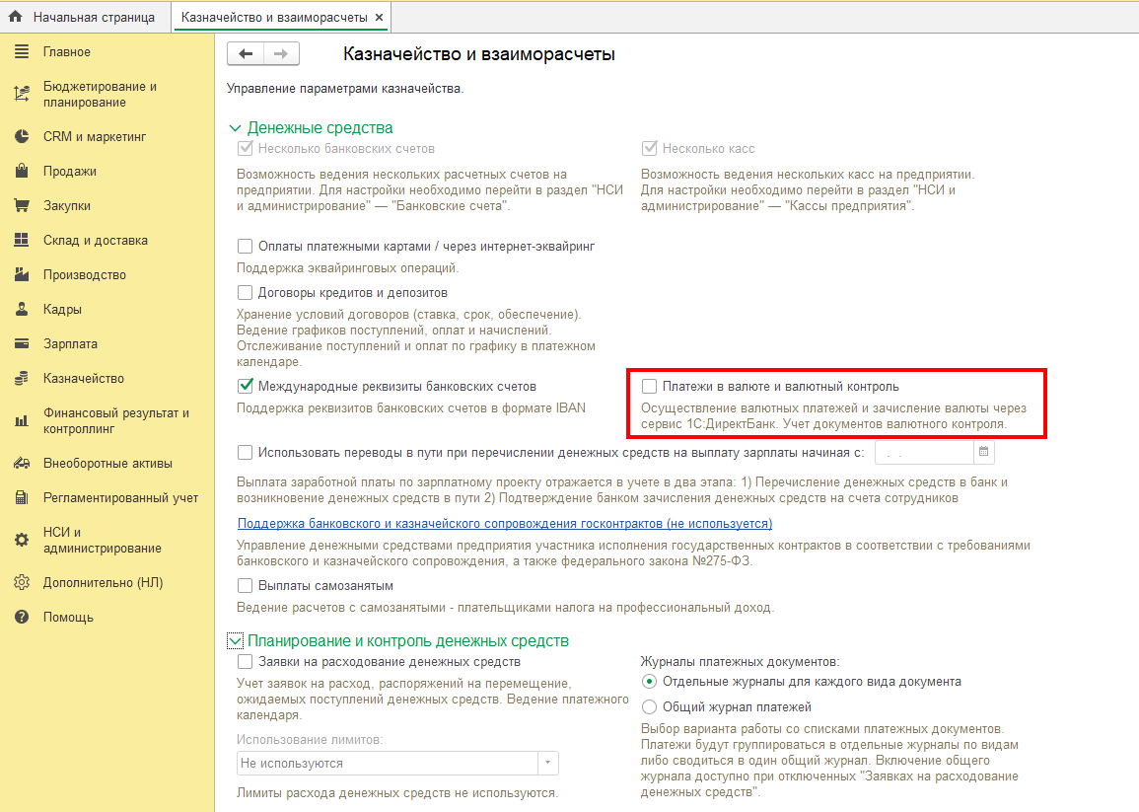Collapse Планирование и контроль денежных средств section
This screenshot has height=812, width=1139.
(x=235, y=641)
